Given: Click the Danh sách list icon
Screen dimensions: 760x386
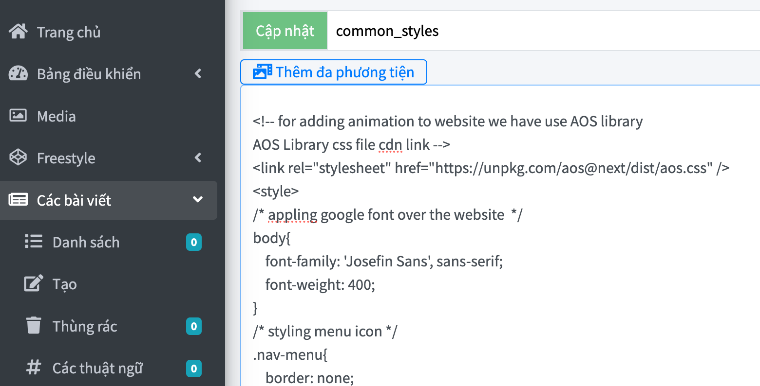Looking at the screenshot, I should 34,242.
